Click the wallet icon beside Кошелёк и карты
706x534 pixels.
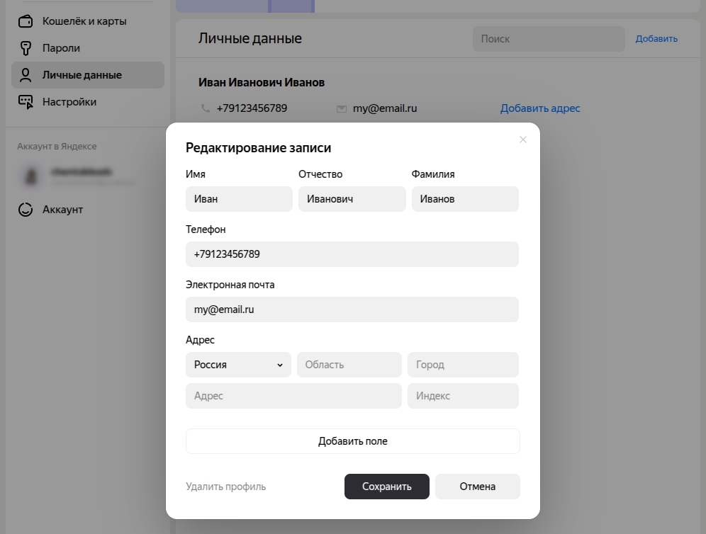coord(26,21)
